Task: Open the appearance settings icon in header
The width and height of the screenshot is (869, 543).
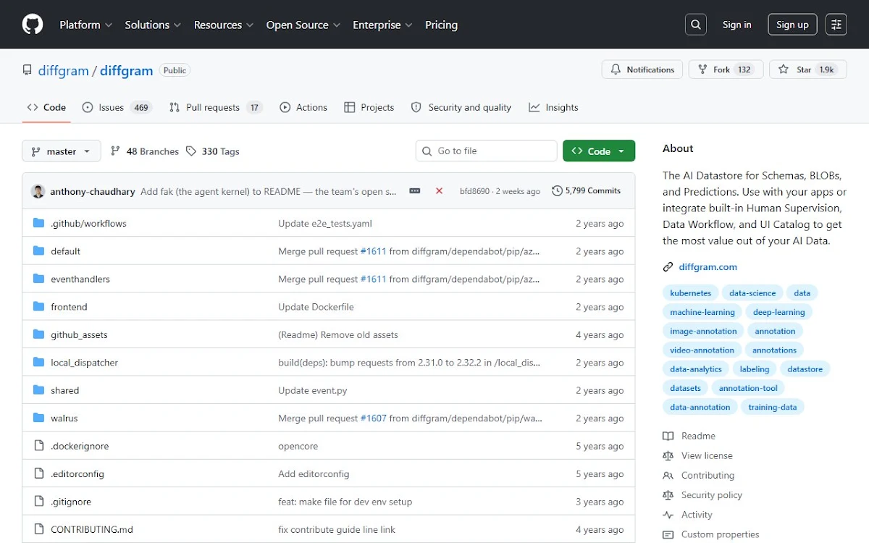Action: pos(836,25)
